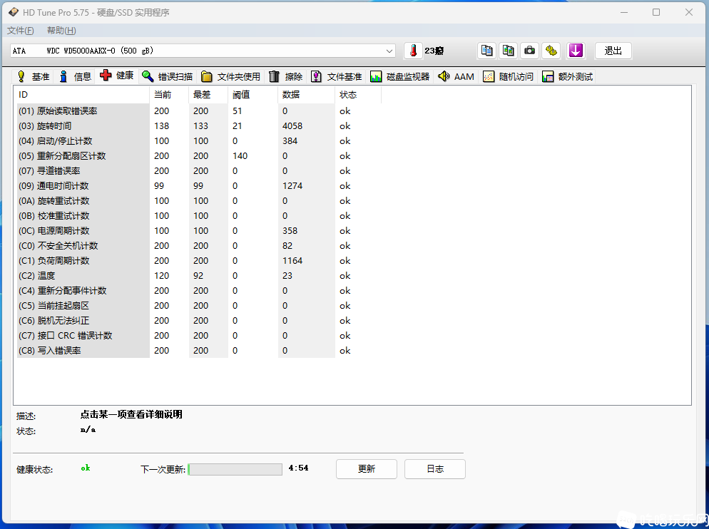The image size is (709, 529).
Task: Click the green health status ok text
Action: tap(86, 468)
